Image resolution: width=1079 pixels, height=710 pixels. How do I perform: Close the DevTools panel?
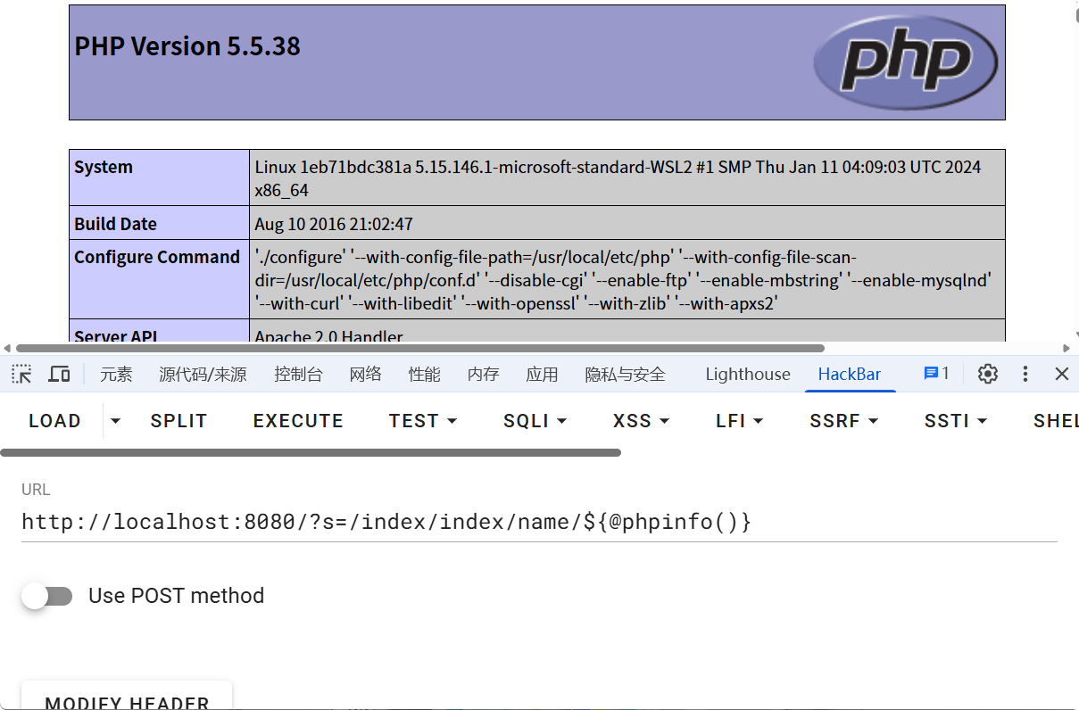click(x=1062, y=374)
